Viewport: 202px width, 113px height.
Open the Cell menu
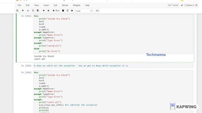(x=55, y=5)
